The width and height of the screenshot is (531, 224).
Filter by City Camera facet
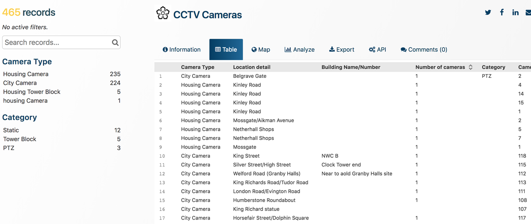[61, 83]
